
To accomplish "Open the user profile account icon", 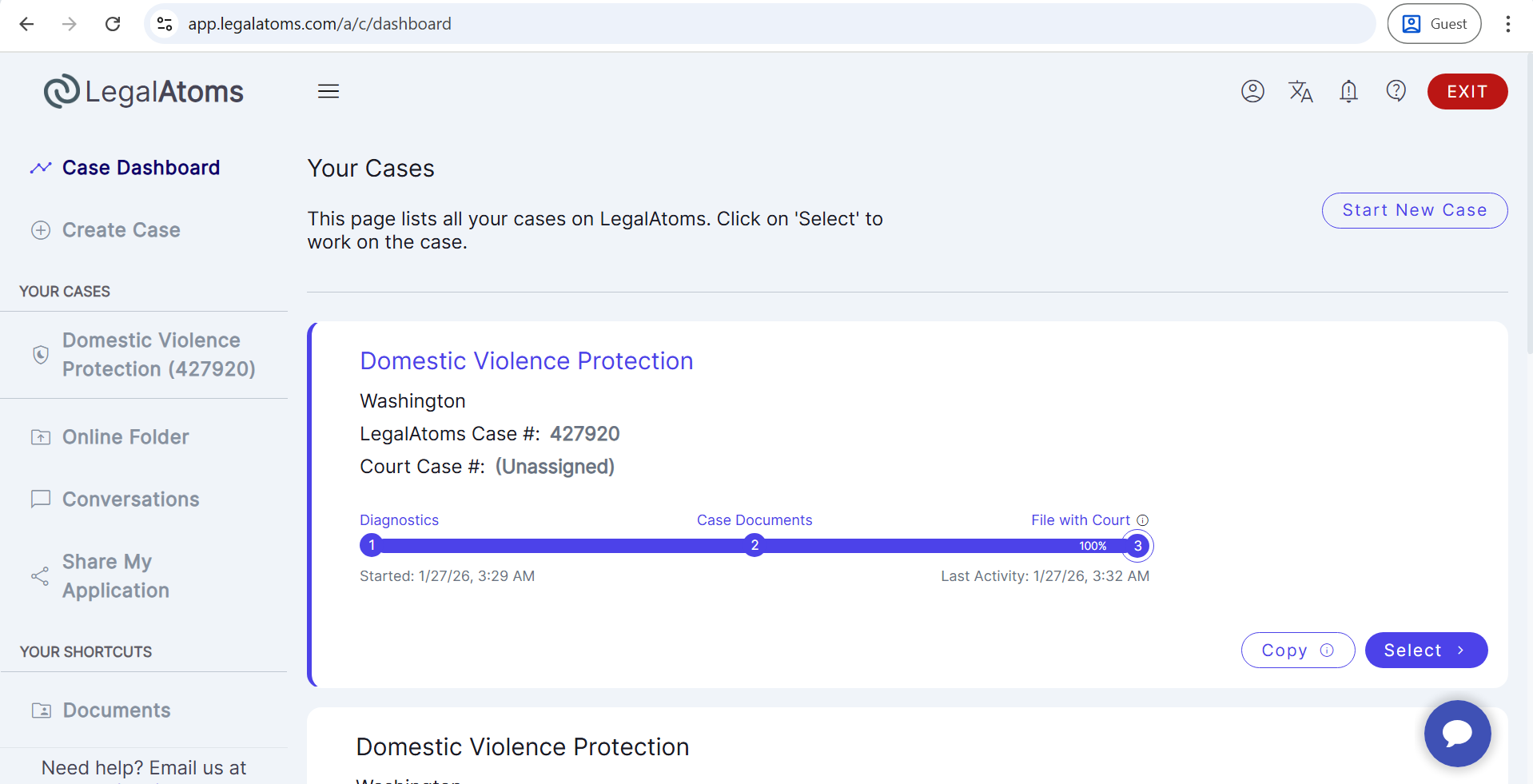I will click(1252, 91).
